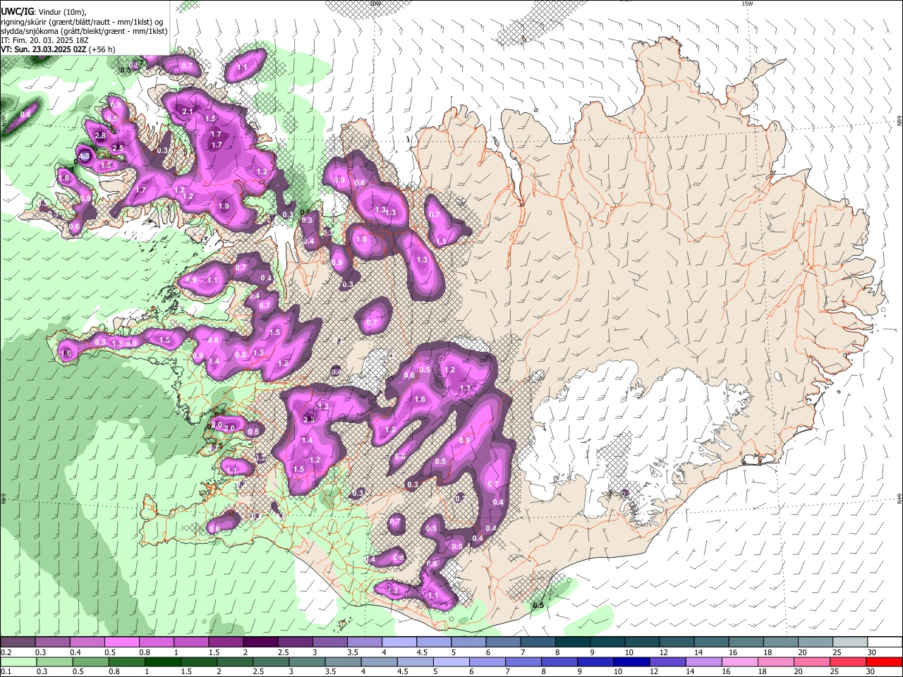
Task: Click the "UWC/IG" title text
Action: [x=18, y=11]
